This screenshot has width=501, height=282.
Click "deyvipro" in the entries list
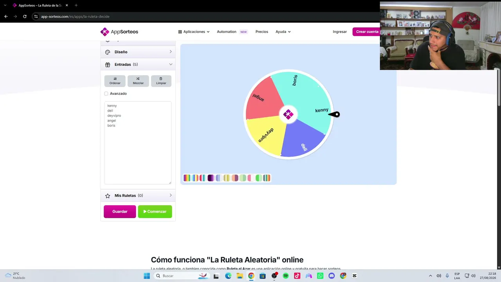pos(114,116)
